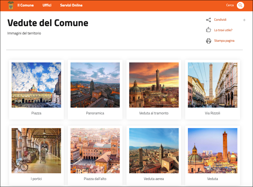
Task: Click the share icon
Action: tap(208, 20)
